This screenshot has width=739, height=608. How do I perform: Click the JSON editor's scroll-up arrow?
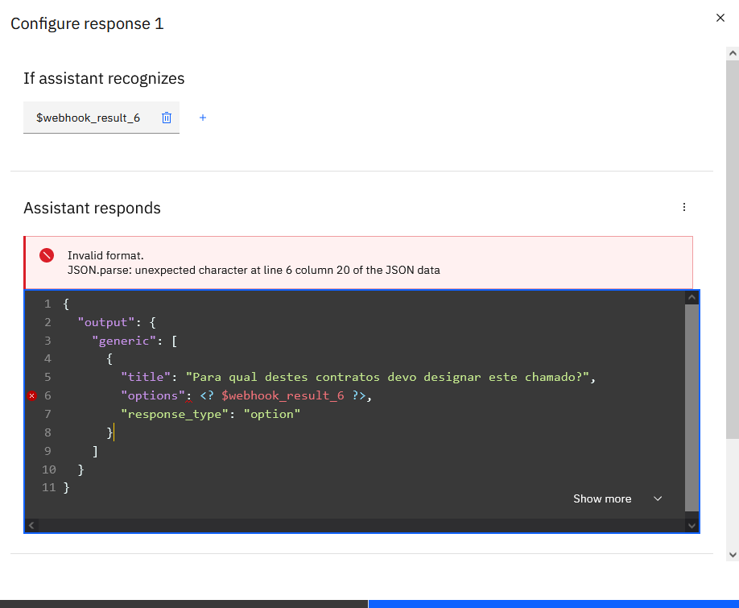point(692,298)
